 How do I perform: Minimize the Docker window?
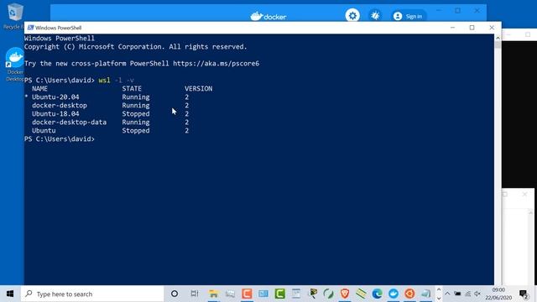click(438, 11)
